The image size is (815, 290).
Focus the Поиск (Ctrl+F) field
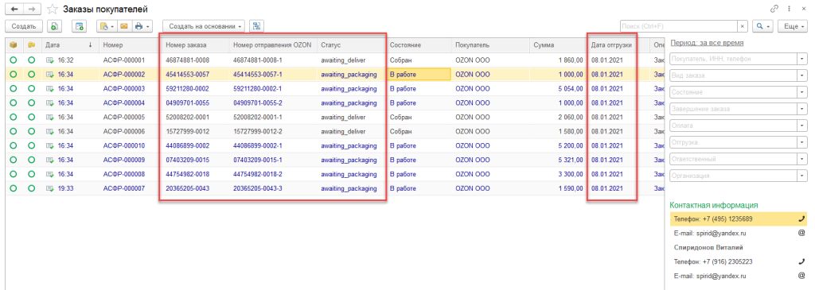tap(678, 26)
